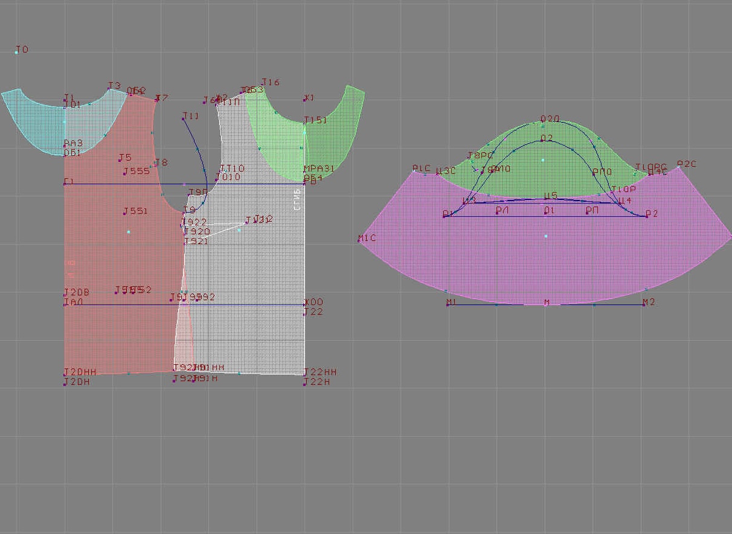Click point T3 on the neckline
Viewport: 732px width, 534px height.
109,89
